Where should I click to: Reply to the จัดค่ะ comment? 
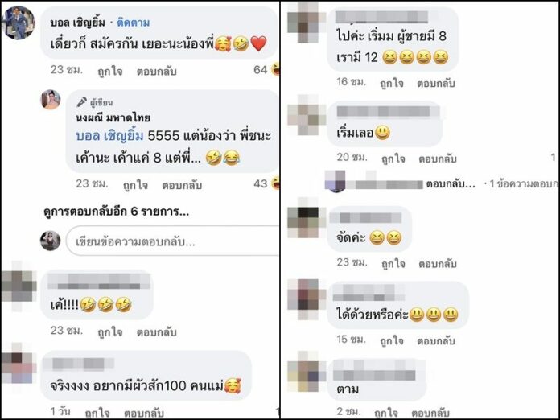[438, 264]
